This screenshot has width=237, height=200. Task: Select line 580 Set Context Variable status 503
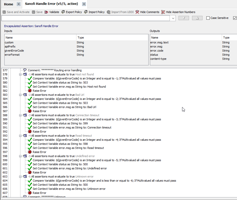click(x=60, y=83)
